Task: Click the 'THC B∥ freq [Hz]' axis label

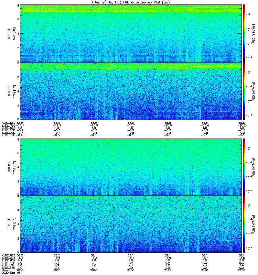Action: pyautogui.click(x=12, y=224)
